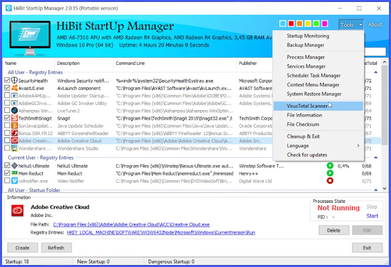391x267 pixels.
Task: Click the Ashampoo Win round icon
Action: pyautogui.click(x=15, y=111)
